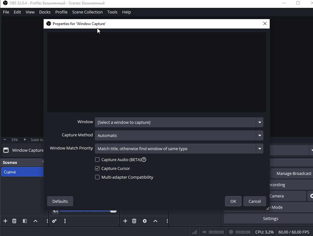This screenshot has height=236, width=313.
Task: Click Studio Mode button
Action: pyautogui.click(x=291, y=207)
